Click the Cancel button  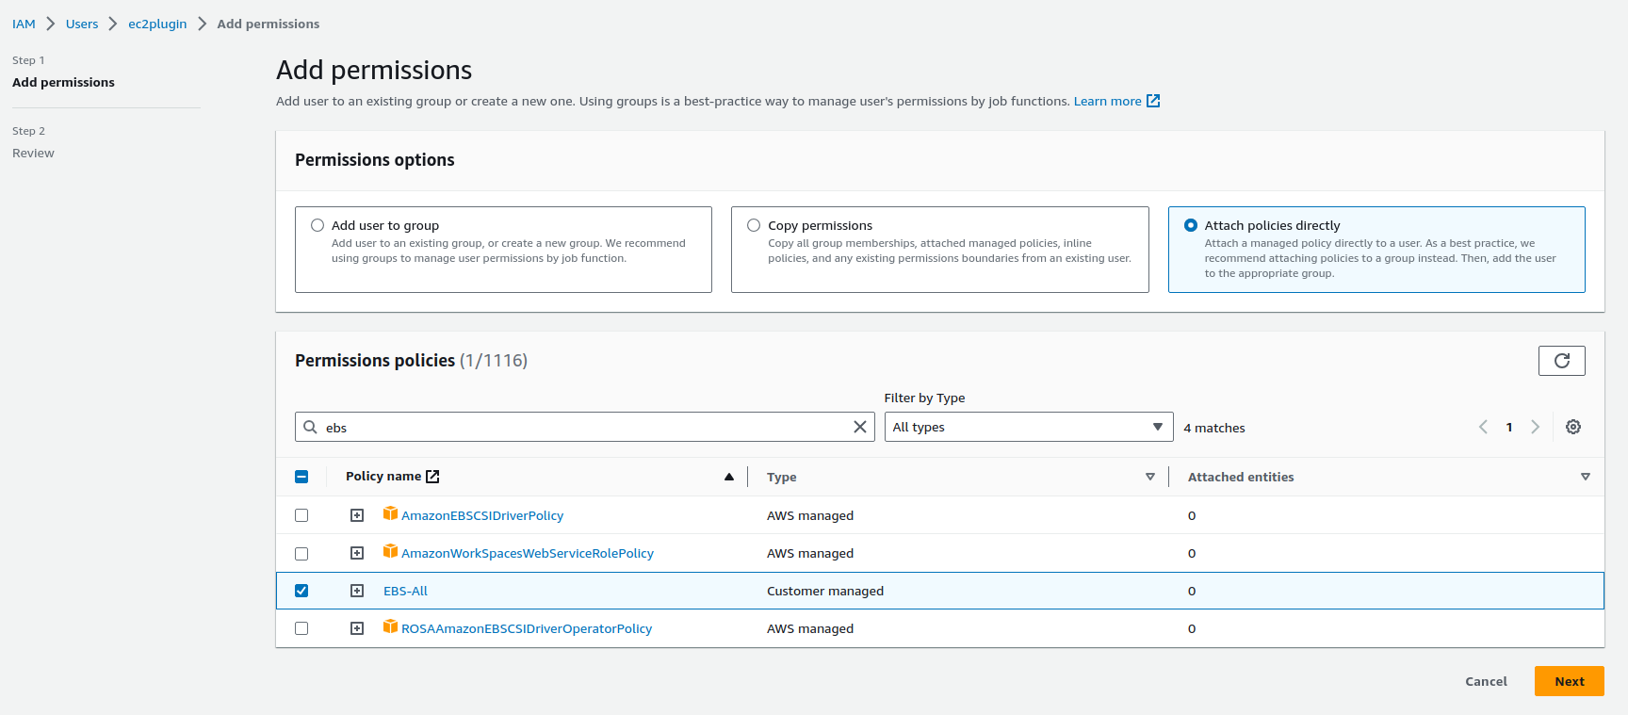coord(1486,681)
